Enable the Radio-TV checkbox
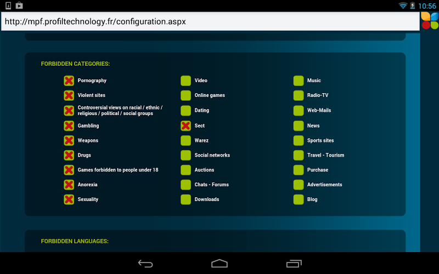 pos(299,95)
